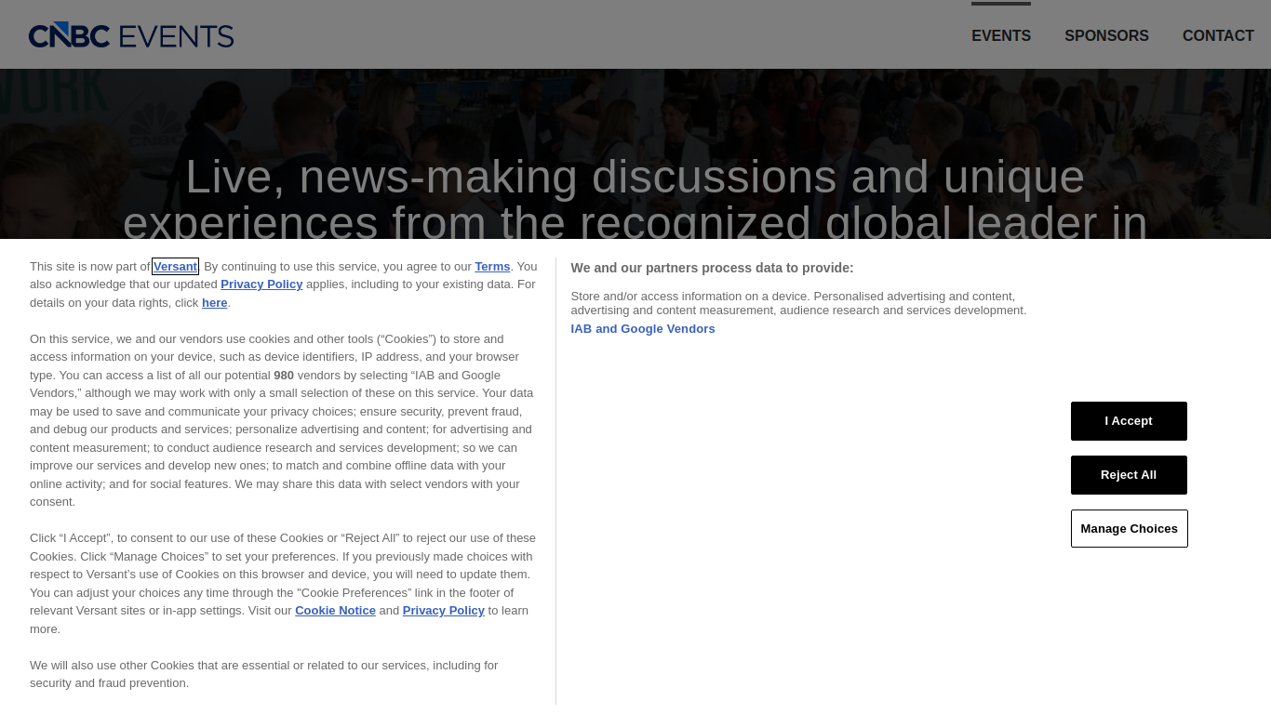
Task: Open the Terms link
Action: 492,267
